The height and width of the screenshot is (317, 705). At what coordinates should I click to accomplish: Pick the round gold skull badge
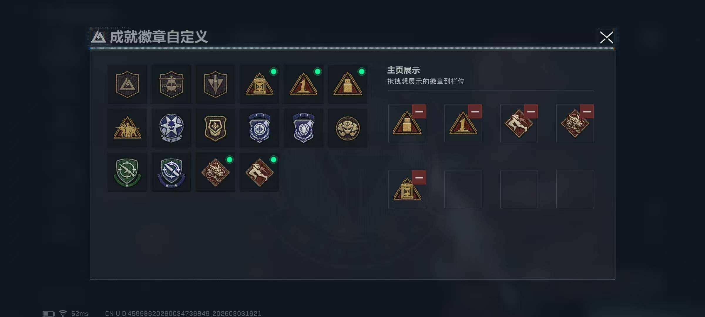348,128
